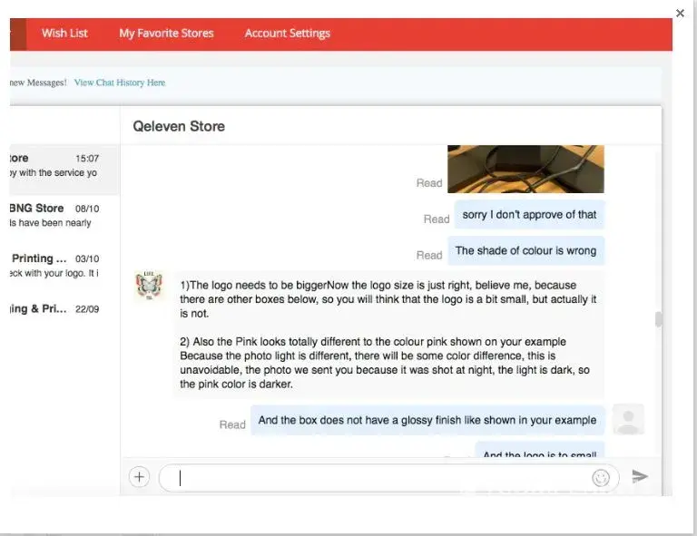Go to My Favorite Stores

coord(166,34)
